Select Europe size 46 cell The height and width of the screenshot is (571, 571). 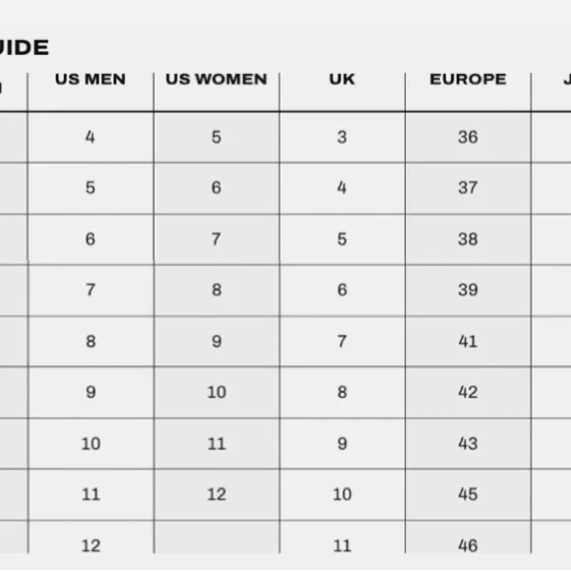tap(468, 538)
